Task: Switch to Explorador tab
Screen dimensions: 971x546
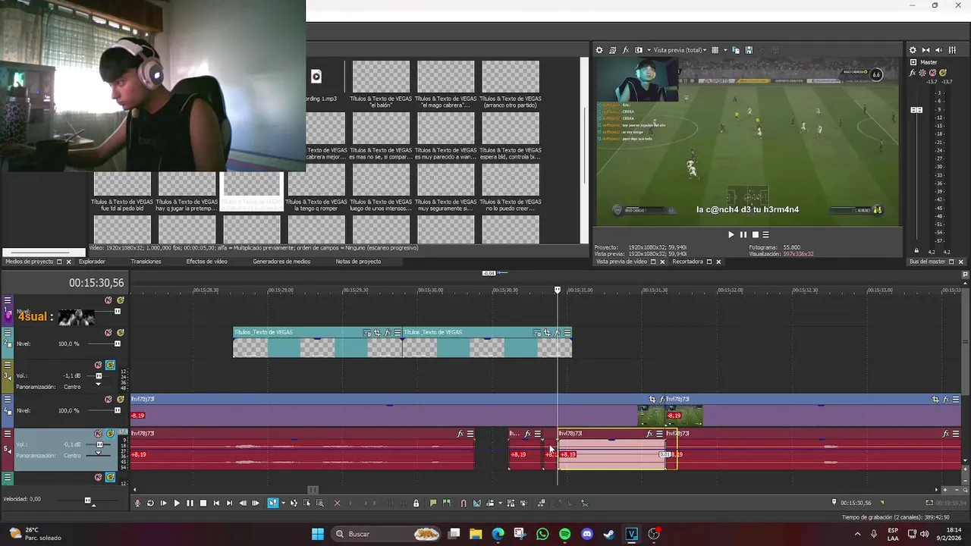Action: (x=92, y=262)
